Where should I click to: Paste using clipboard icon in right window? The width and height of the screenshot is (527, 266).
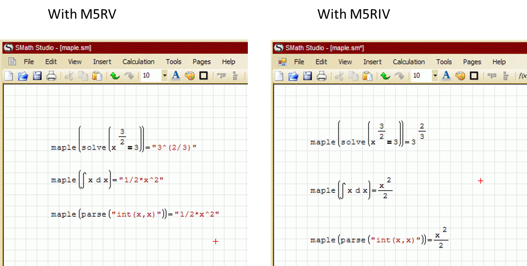[x=367, y=76]
